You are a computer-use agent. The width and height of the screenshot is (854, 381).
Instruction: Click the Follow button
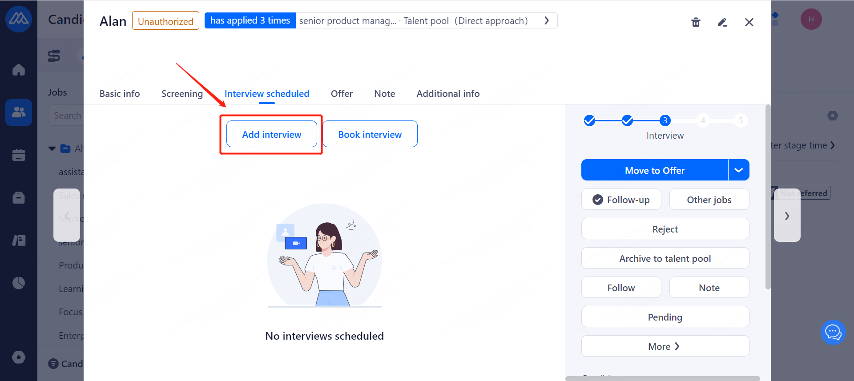click(x=621, y=288)
